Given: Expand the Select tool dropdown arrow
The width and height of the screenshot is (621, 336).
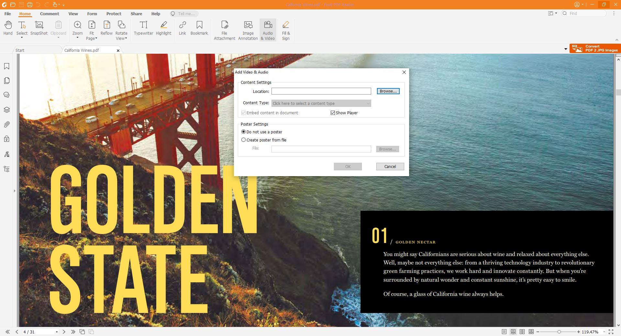Looking at the screenshot, I should click(x=22, y=38).
